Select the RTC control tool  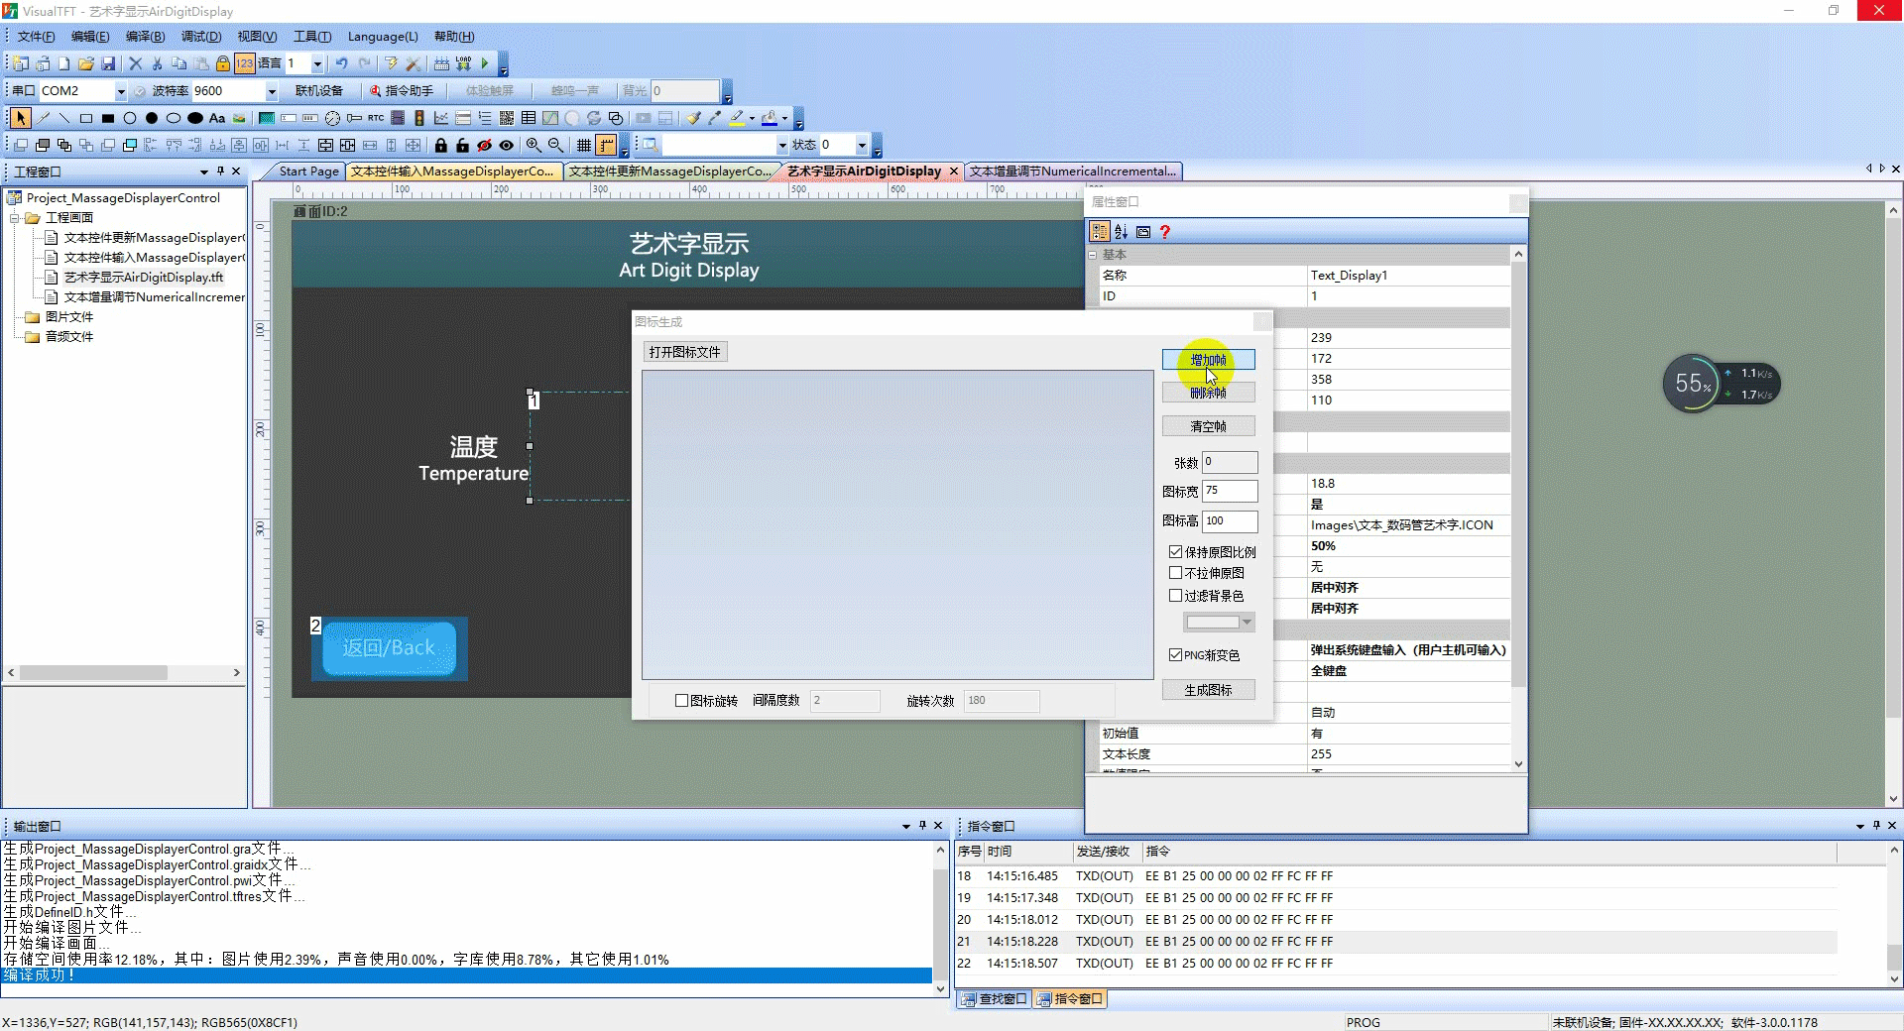(x=376, y=118)
